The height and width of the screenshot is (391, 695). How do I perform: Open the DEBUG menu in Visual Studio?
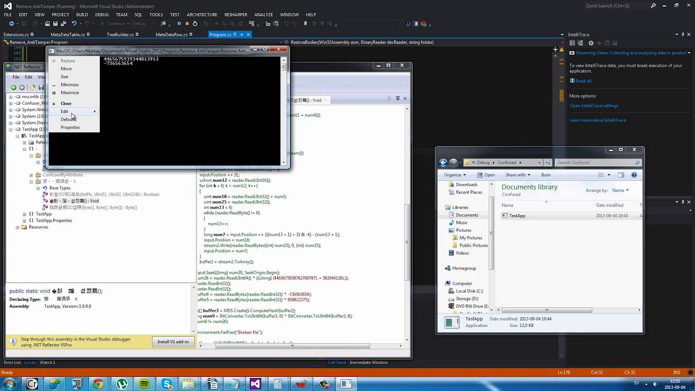(102, 15)
